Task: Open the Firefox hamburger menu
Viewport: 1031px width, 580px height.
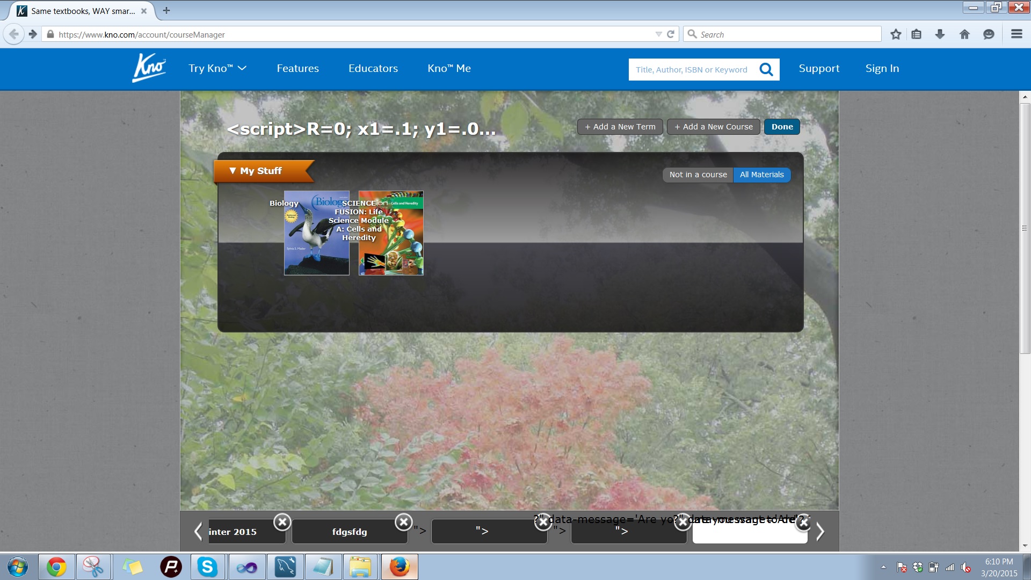Action: point(1017,34)
